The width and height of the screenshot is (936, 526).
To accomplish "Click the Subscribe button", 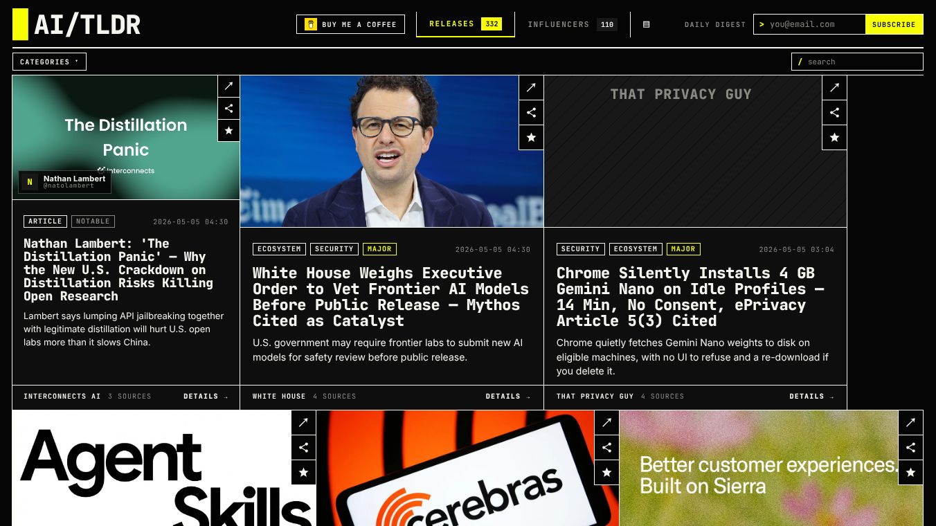I will coord(894,24).
